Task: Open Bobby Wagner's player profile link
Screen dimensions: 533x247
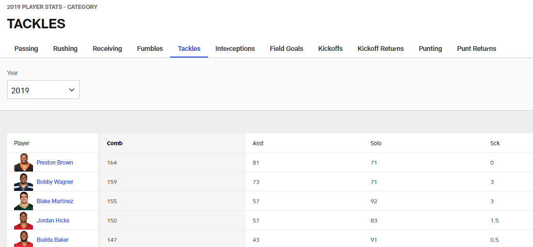Action: click(x=55, y=182)
